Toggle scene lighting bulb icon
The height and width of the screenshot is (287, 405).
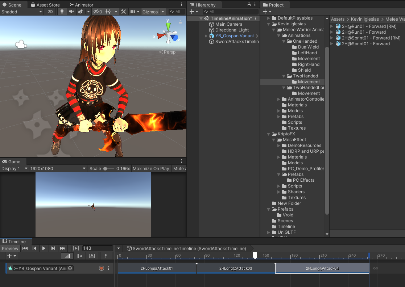(x=62, y=12)
